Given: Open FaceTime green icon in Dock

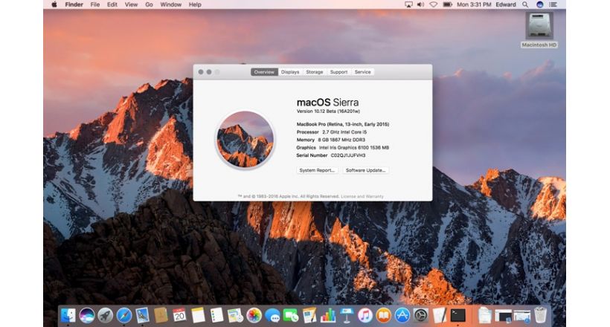Looking at the screenshot, I should [291, 315].
